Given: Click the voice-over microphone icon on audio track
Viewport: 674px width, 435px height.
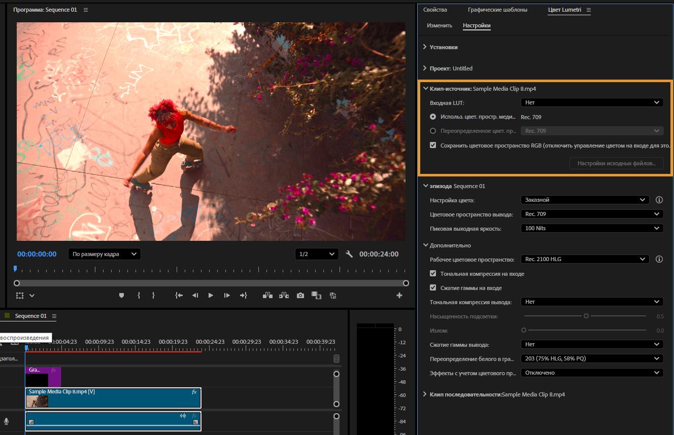Looking at the screenshot, I should point(7,421).
